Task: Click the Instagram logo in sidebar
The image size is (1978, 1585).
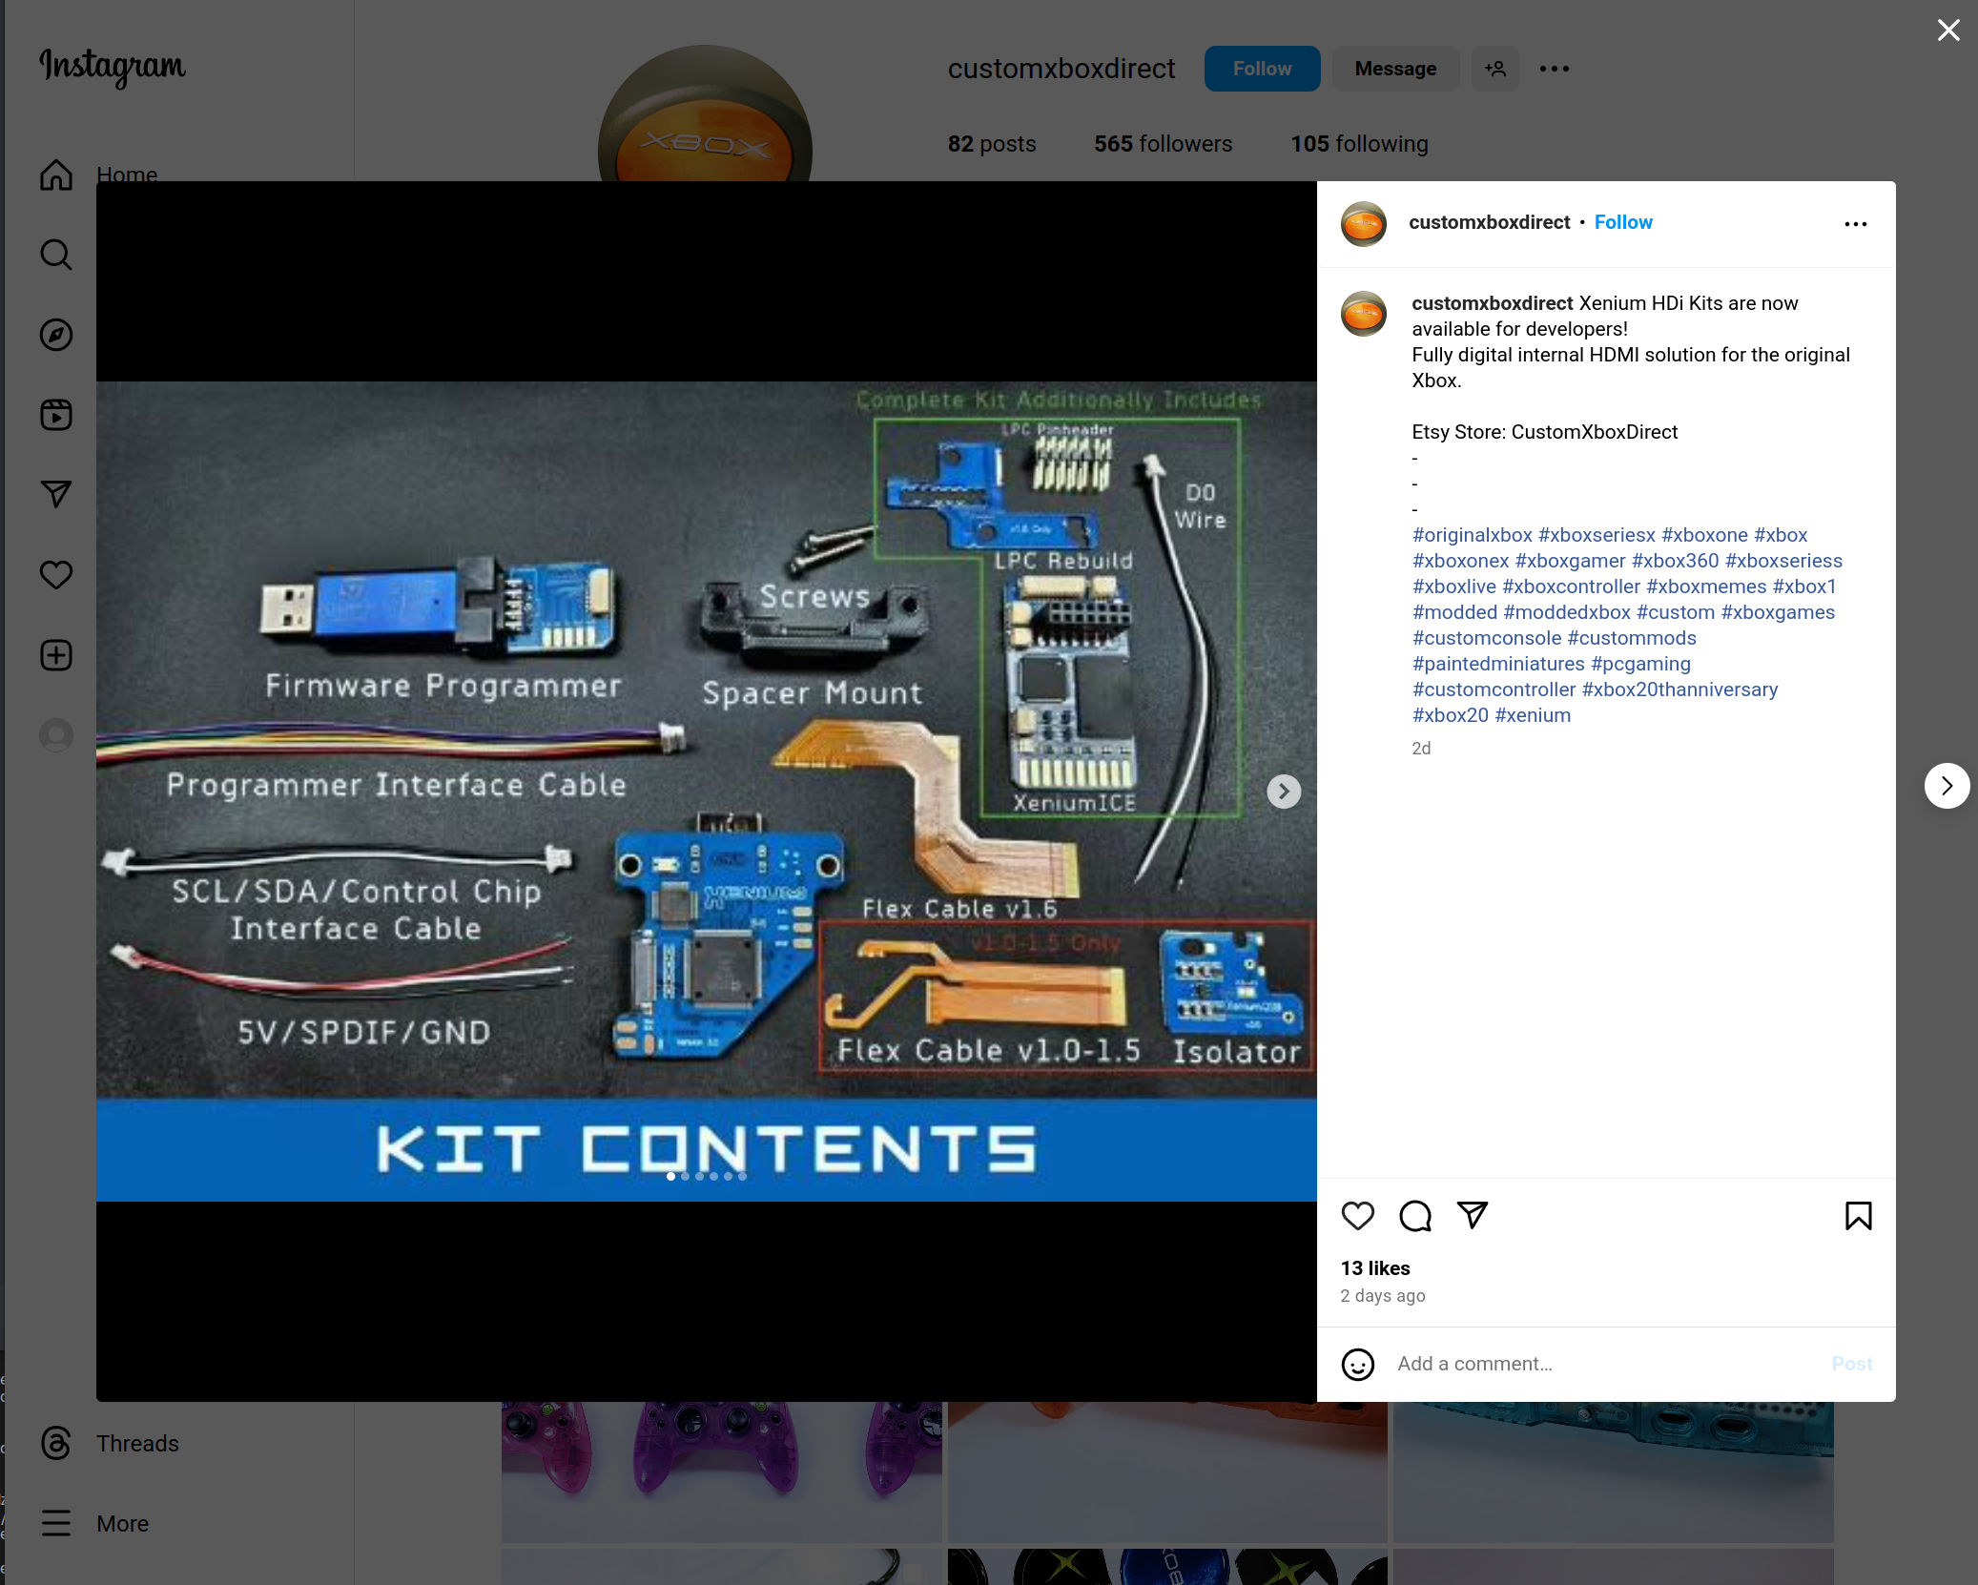Action: tap(113, 67)
